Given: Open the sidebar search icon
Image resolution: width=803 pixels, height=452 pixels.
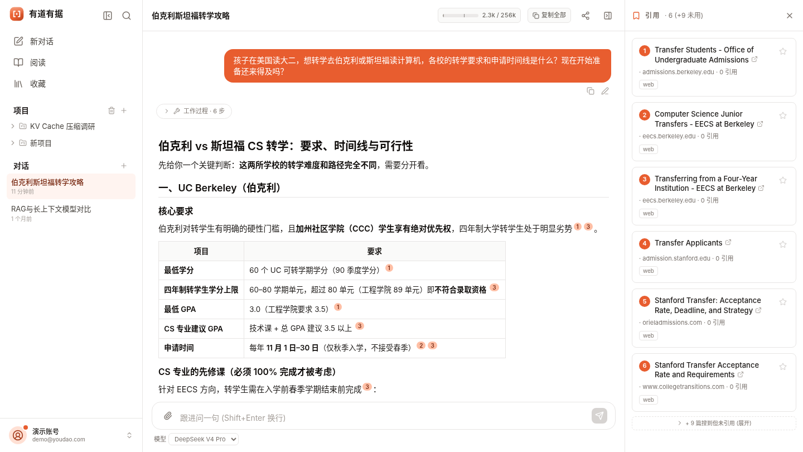Looking at the screenshot, I should coord(127,16).
